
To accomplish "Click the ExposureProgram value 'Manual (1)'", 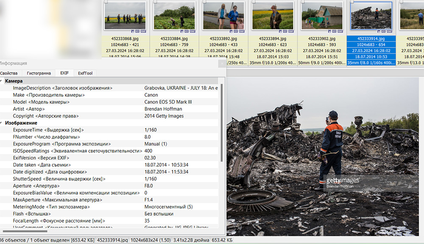I will [156, 144].
